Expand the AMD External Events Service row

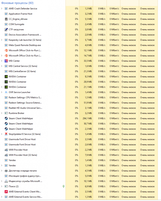click(2, 197)
